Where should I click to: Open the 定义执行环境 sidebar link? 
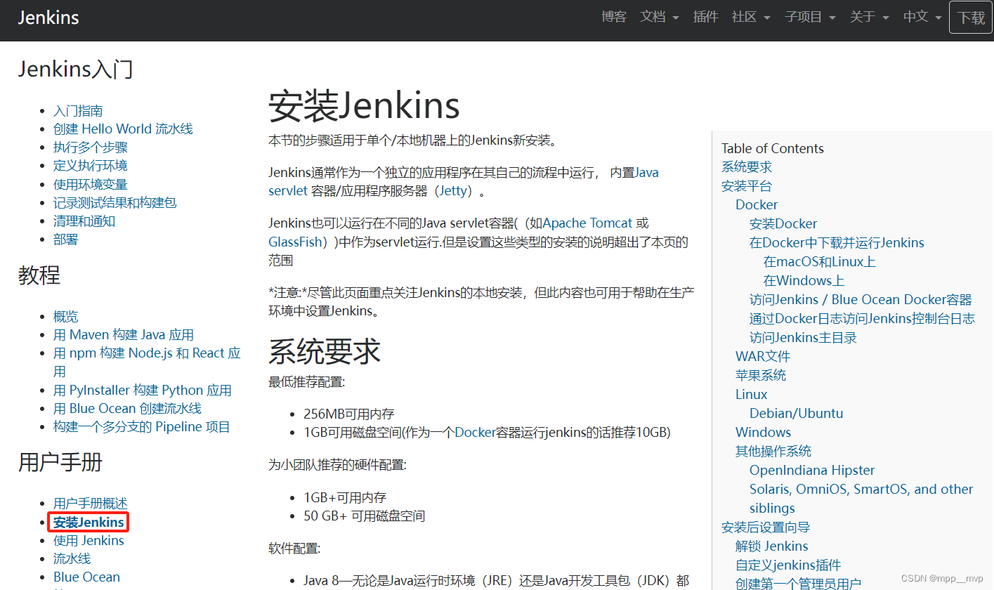tap(91, 166)
